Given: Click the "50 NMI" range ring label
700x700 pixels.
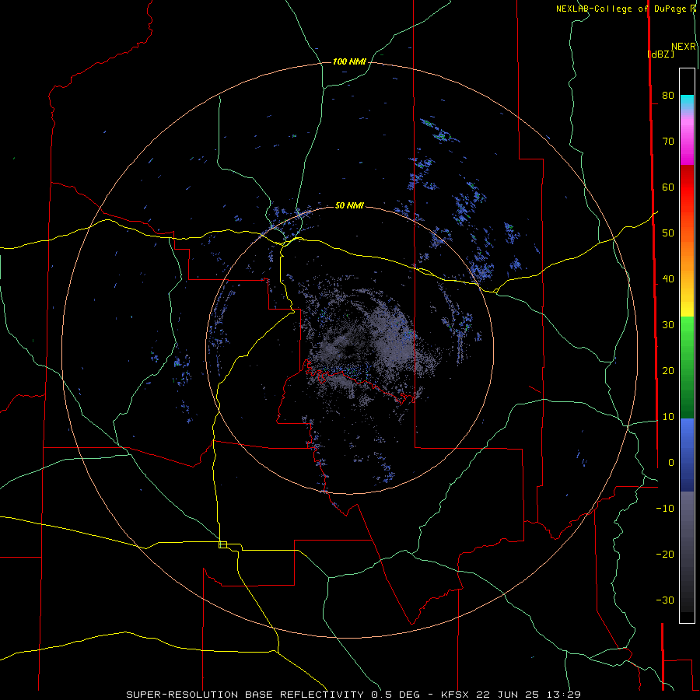Looking at the screenshot, I should coord(349,205).
